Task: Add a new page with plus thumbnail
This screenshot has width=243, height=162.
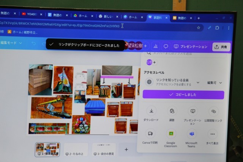Action: point(126,149)
